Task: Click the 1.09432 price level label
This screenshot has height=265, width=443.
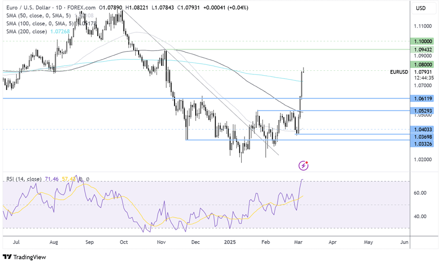Action: click(423, 49)
